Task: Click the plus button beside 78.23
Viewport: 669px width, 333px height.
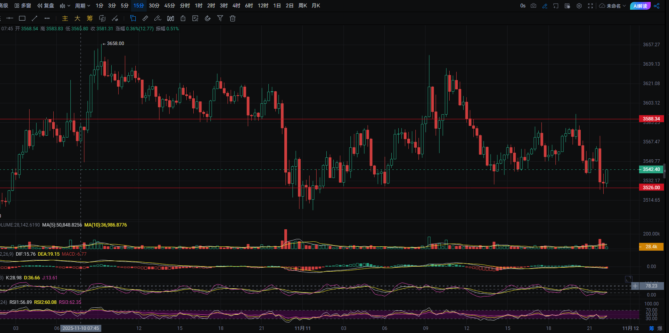Action: coord(635,286)
